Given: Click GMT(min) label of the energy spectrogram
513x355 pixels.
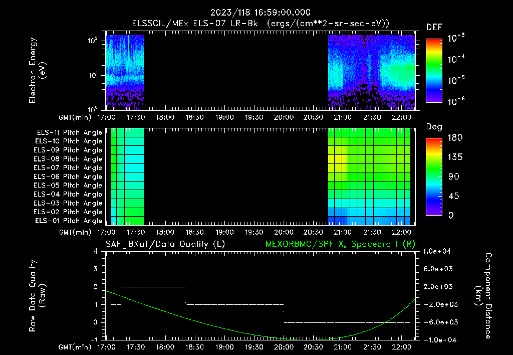Looking at the screenshot, I should point(75,117).
